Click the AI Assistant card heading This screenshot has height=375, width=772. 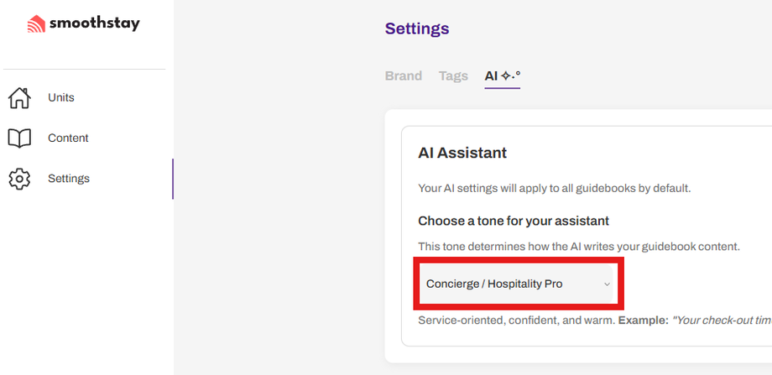(x=462, y=153)
